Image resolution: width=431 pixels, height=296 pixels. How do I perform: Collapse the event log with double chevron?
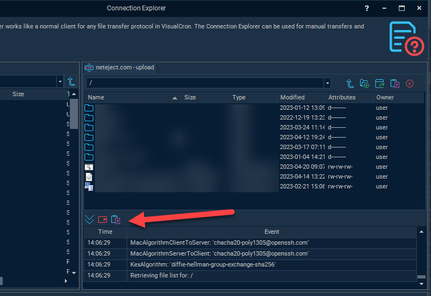pyautogui.click(x=89, y=220)
